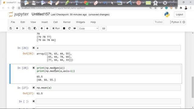Open the cell type Code dropdown

(x=89, y=28)
